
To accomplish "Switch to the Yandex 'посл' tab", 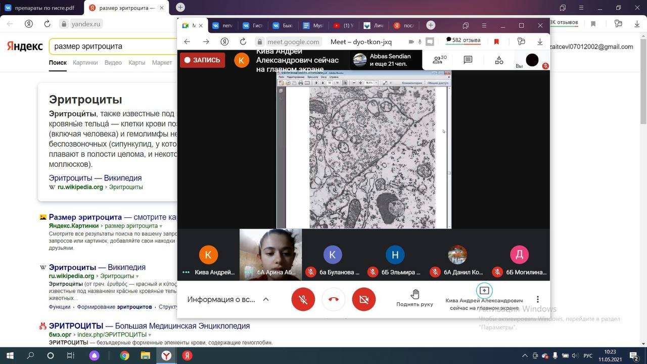I will point(404,26).
